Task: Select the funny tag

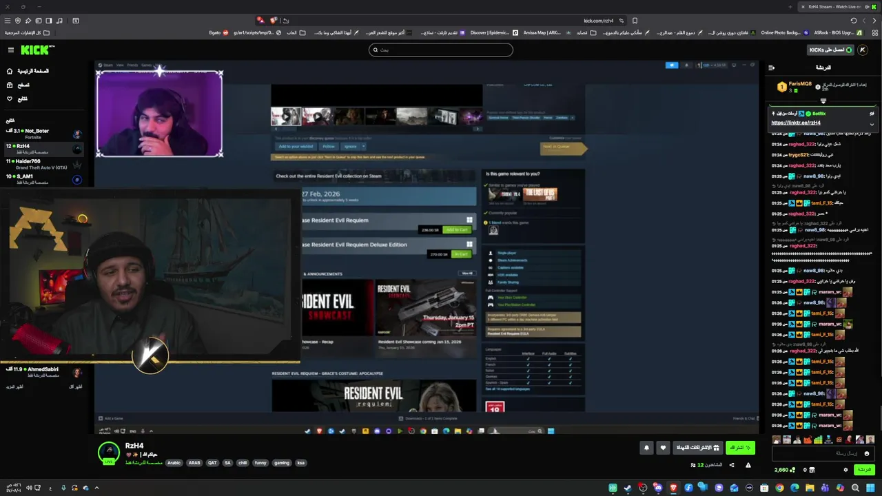Action: coord(260,463)
